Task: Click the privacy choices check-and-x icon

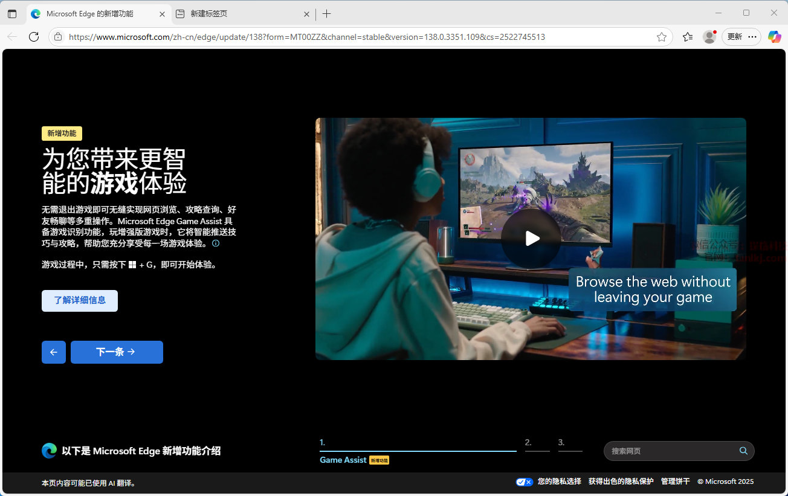Action: pyautogui.click(x=524, y=482)
